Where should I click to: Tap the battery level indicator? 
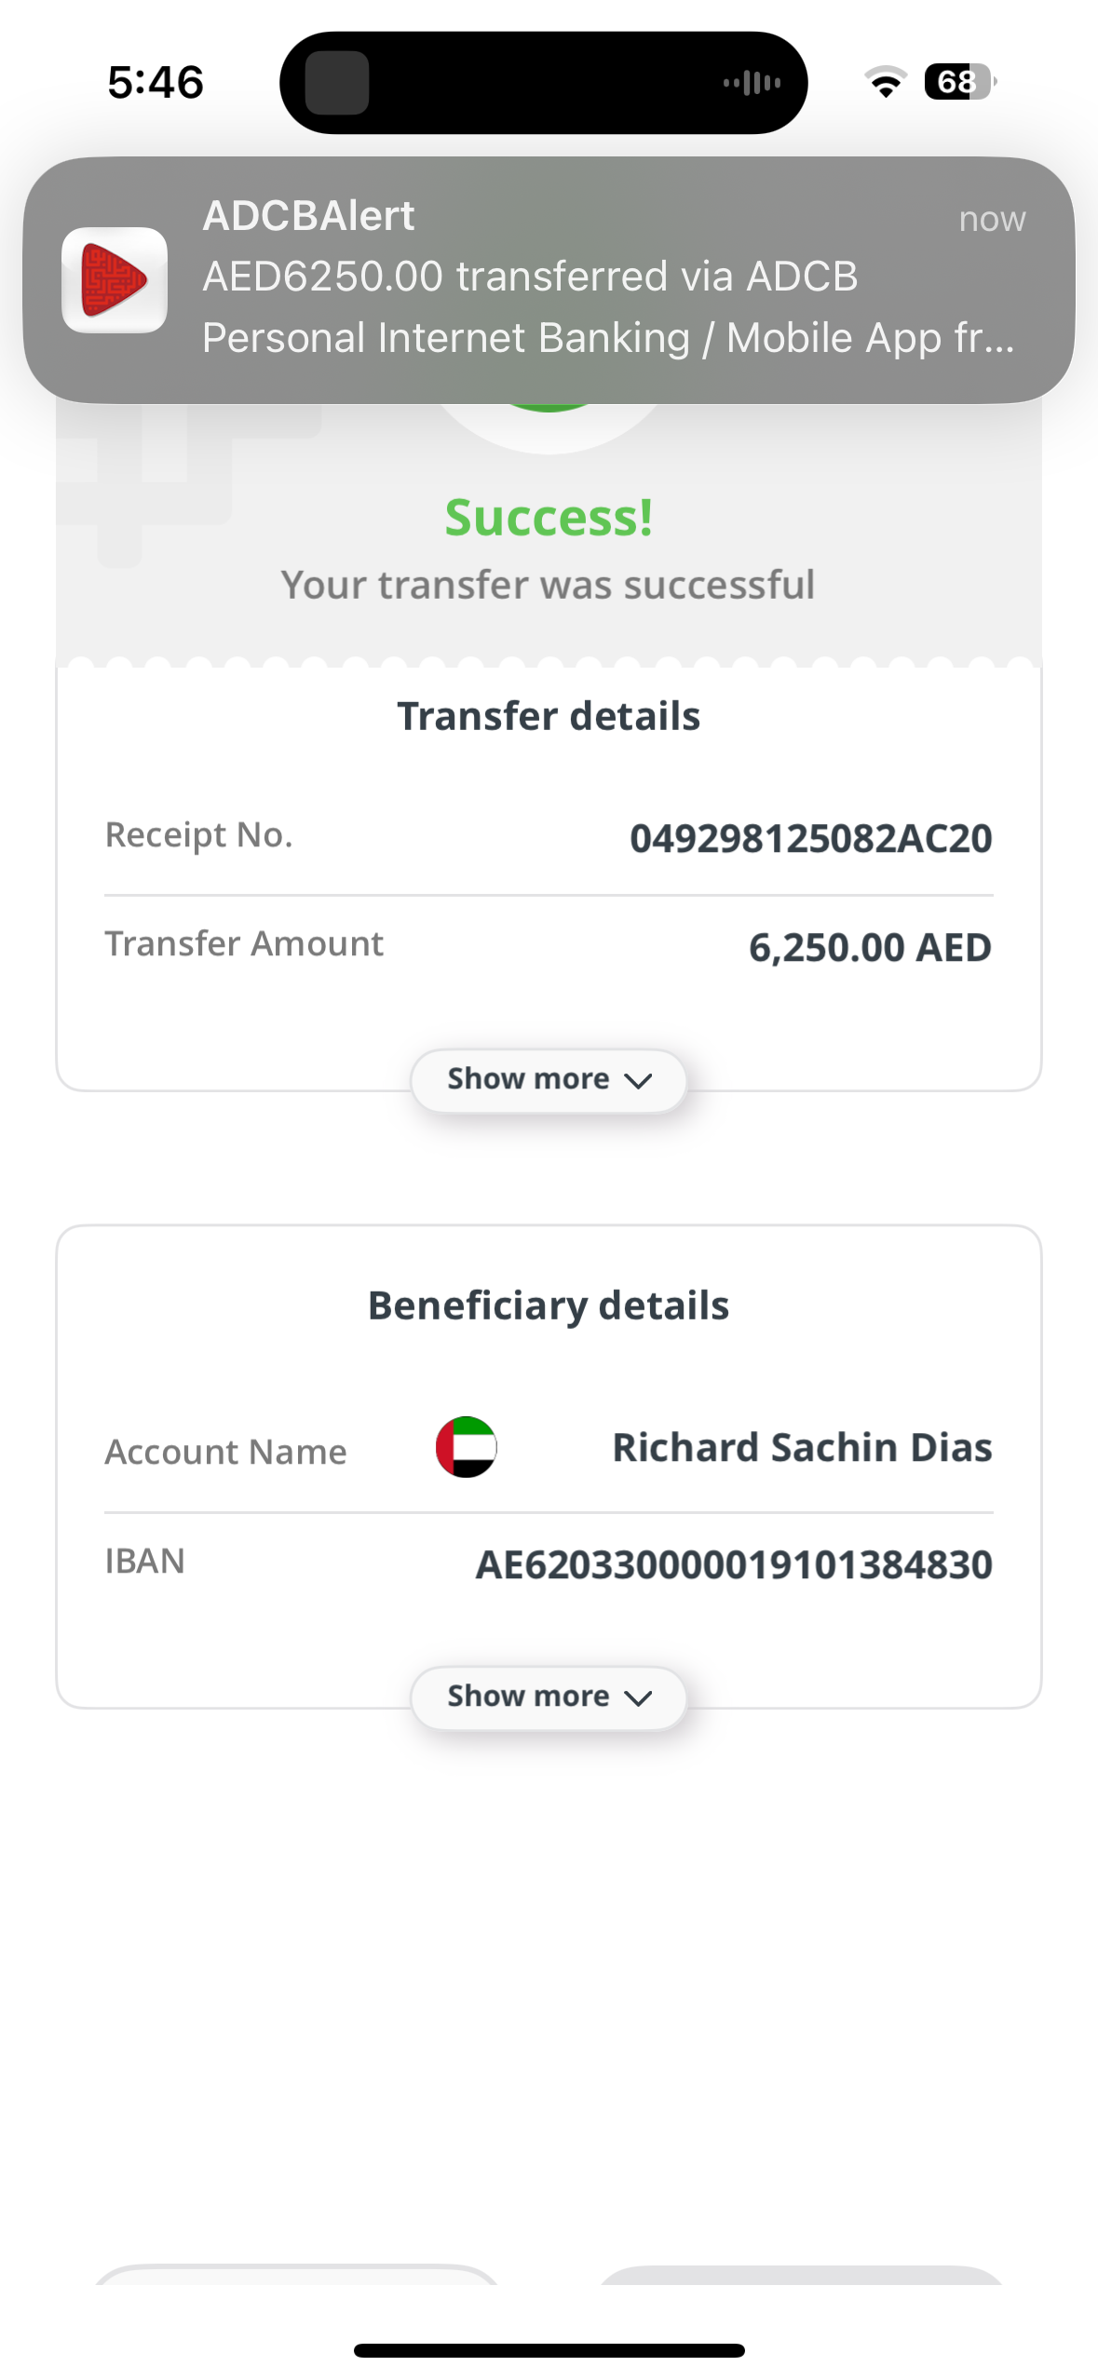coord(959,82)
